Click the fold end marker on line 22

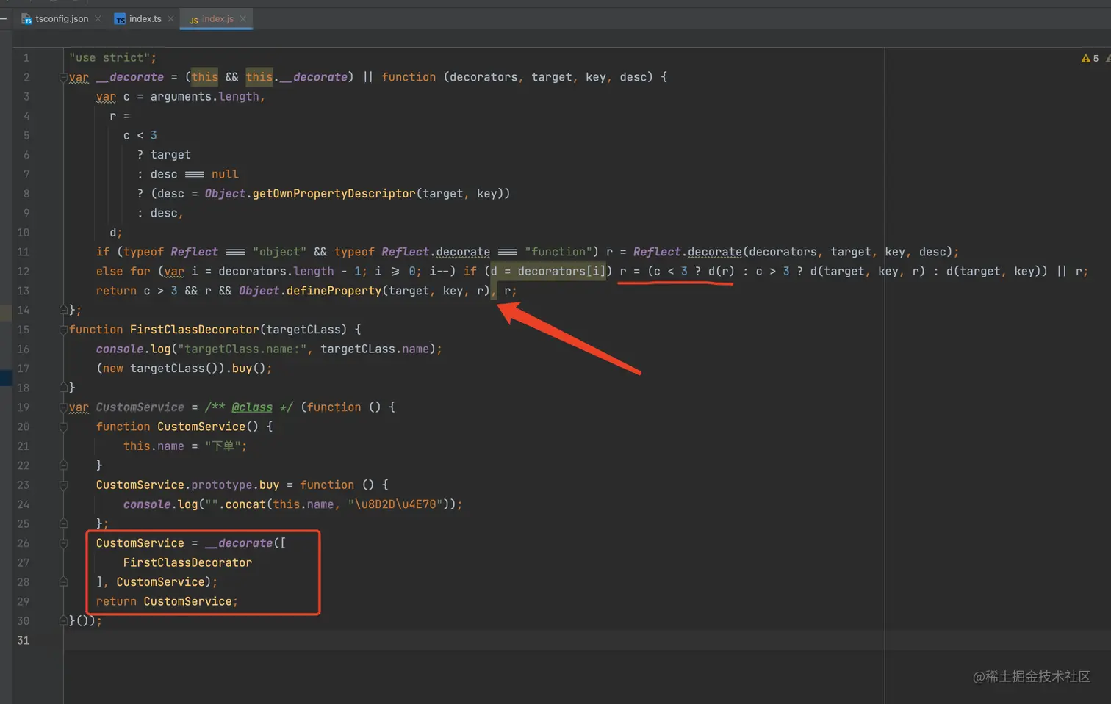(63, 465)
